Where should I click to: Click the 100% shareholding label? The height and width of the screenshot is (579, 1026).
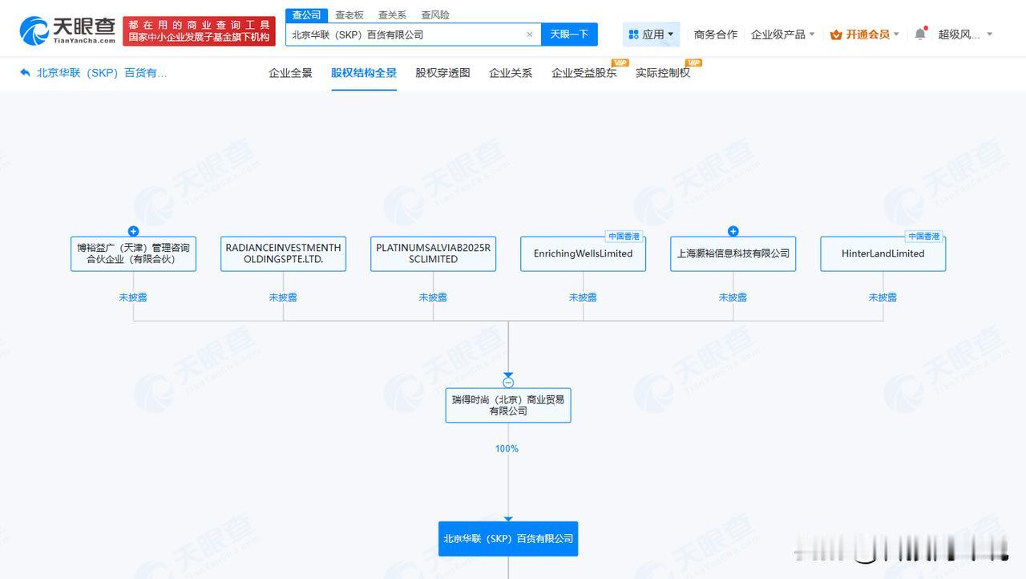point(507,449)
